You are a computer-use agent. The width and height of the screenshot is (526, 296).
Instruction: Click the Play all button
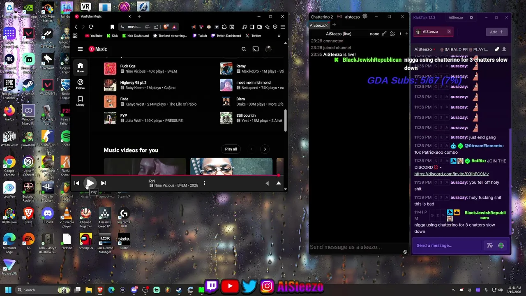pos(231,149)
